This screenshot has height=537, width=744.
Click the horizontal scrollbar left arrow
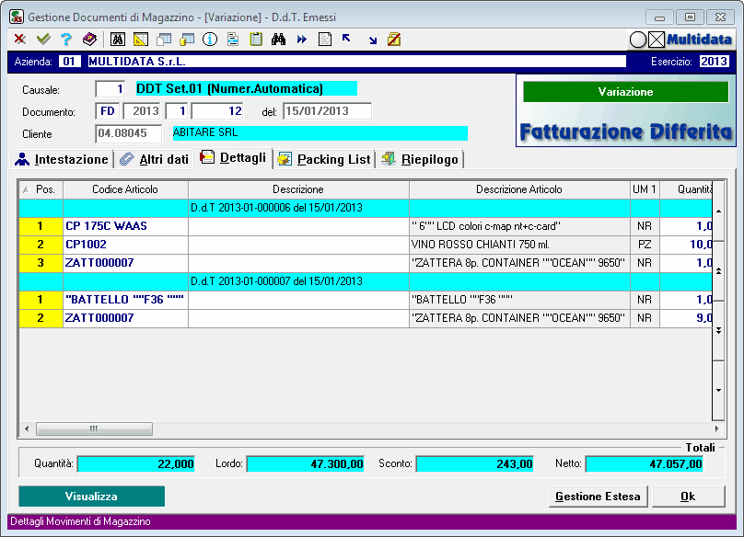pos(27,428)
